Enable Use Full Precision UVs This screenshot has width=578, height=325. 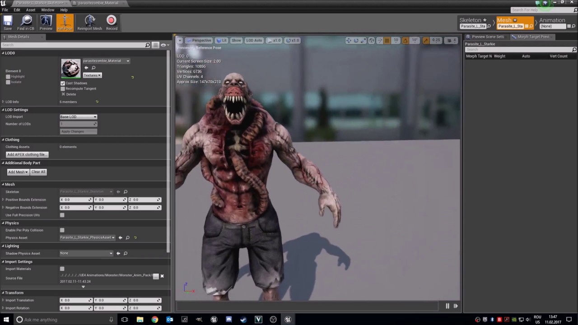[x=62, y=215]
